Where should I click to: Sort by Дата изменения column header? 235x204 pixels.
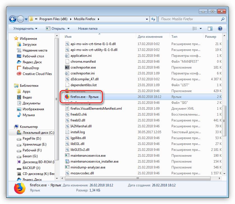(x=150, y=37)
